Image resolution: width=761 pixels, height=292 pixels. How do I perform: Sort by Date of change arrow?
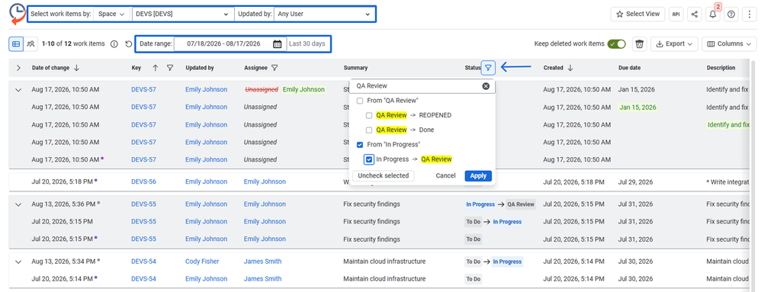point(77,68)
